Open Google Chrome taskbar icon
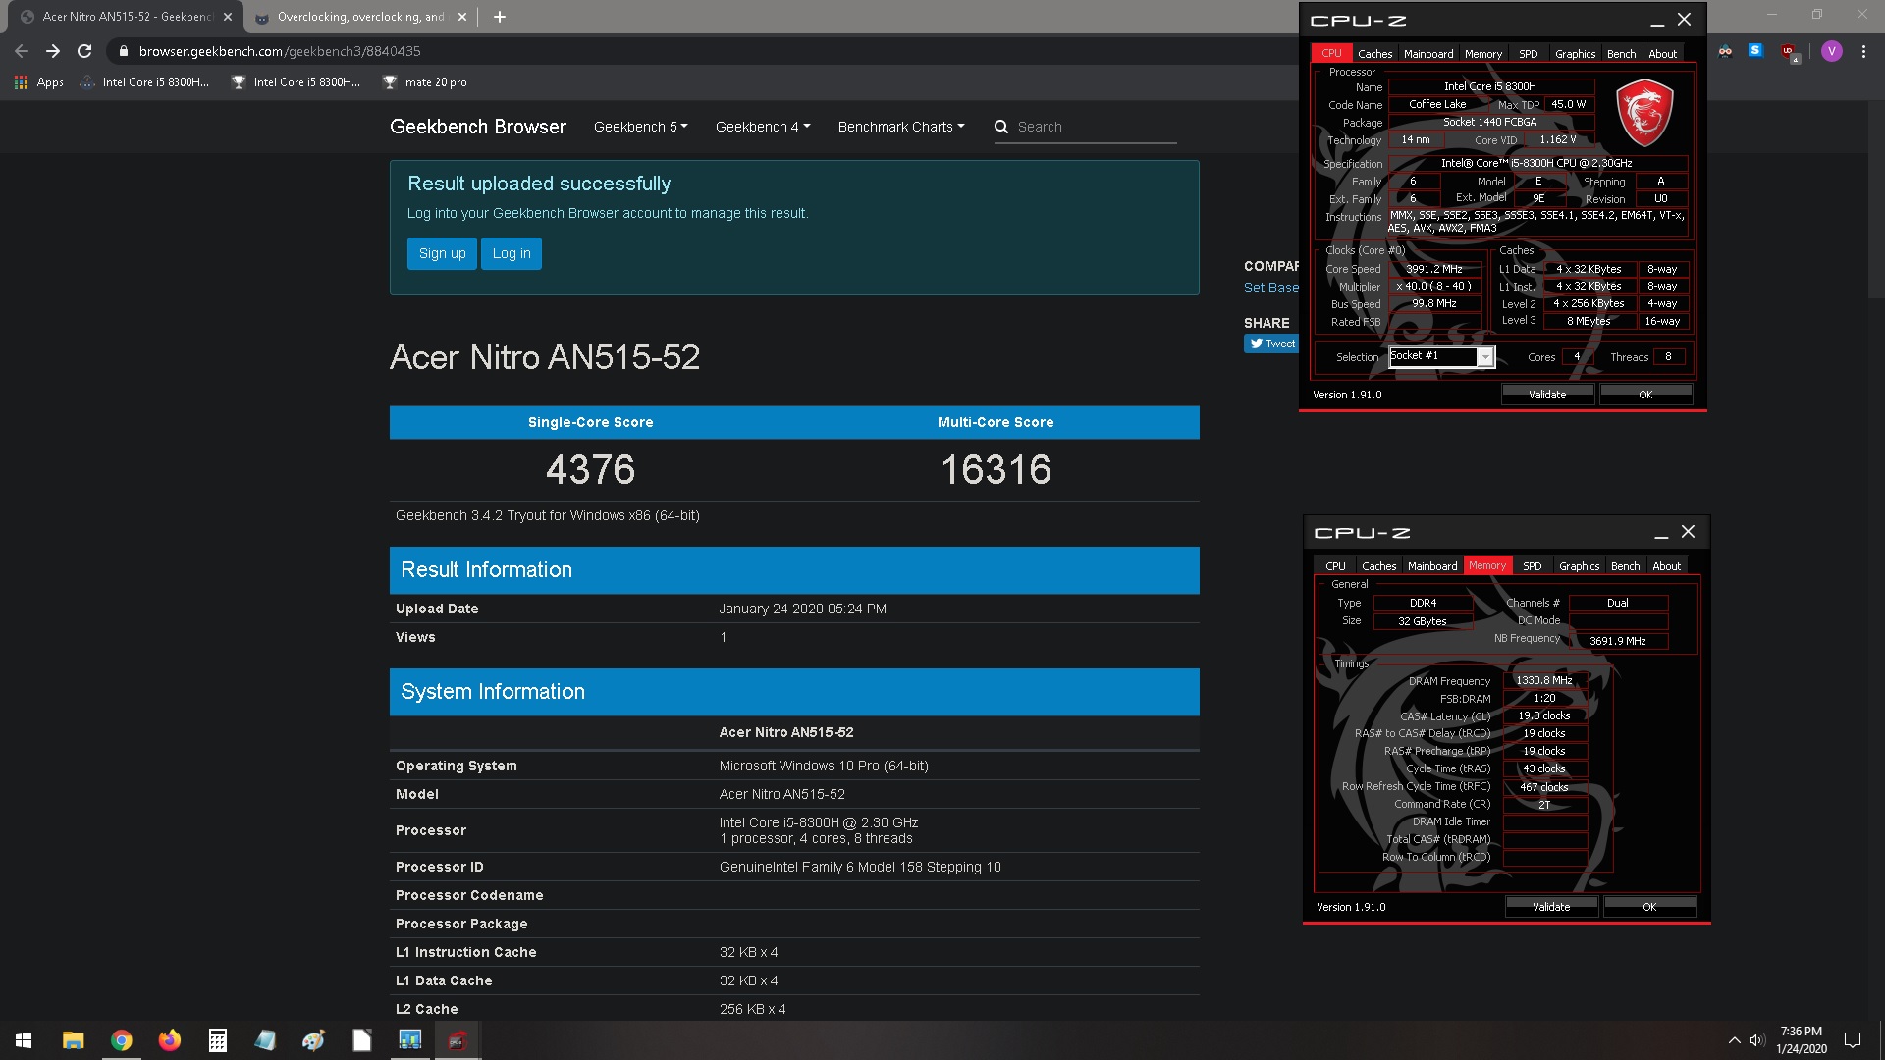Screen dimensions: 1885x1060 tap(121, 1040)
